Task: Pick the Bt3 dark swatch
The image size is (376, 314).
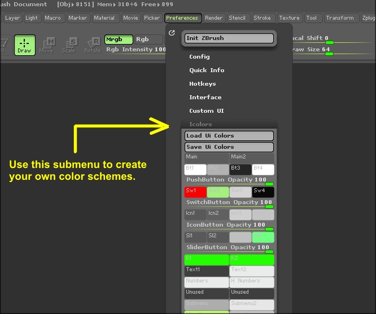Action: click(241, 170)
